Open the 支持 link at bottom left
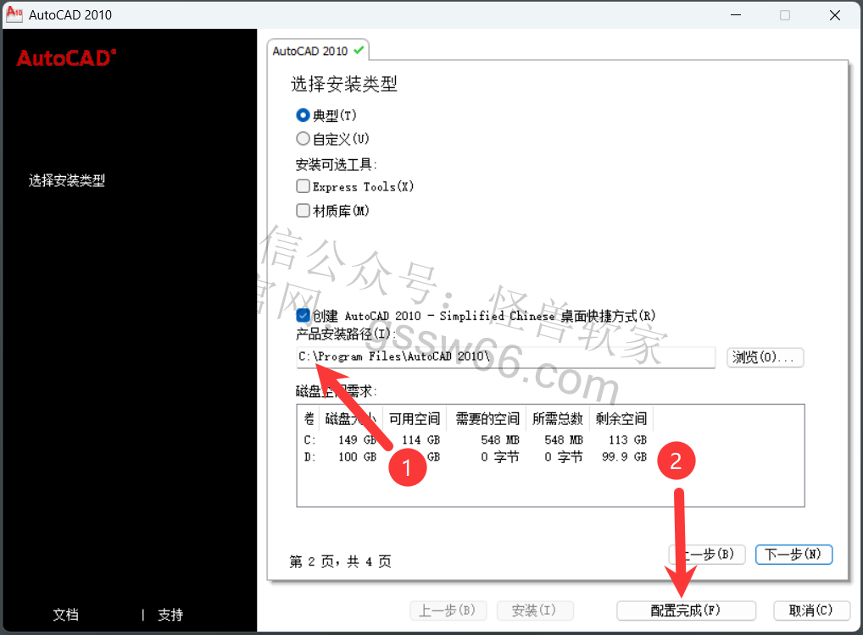The height and width of the screenshot is (635, 863). pos(170,615)
